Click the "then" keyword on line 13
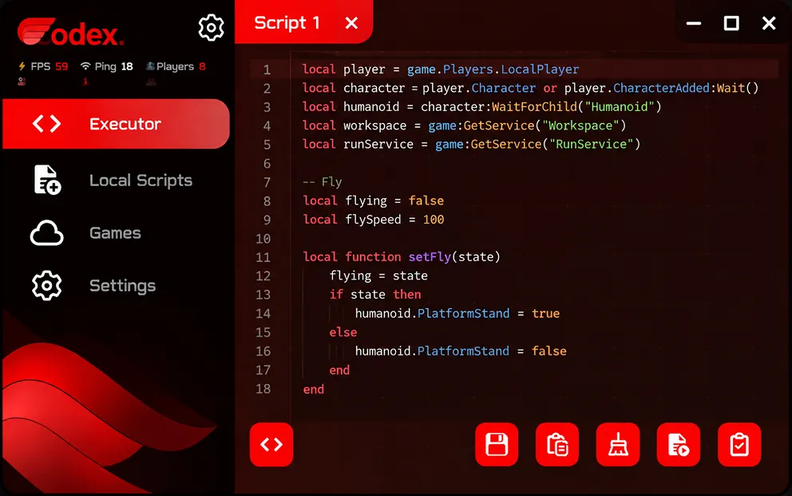792x496 pixels. 407,295
